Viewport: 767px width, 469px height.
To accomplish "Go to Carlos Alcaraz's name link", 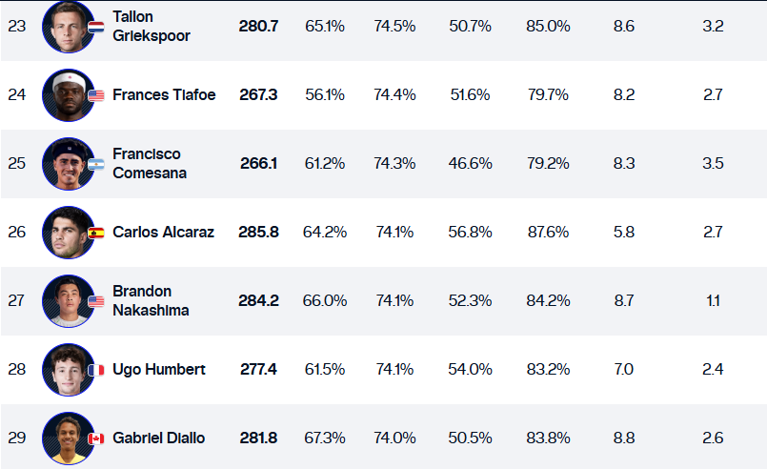I will 163,232.
